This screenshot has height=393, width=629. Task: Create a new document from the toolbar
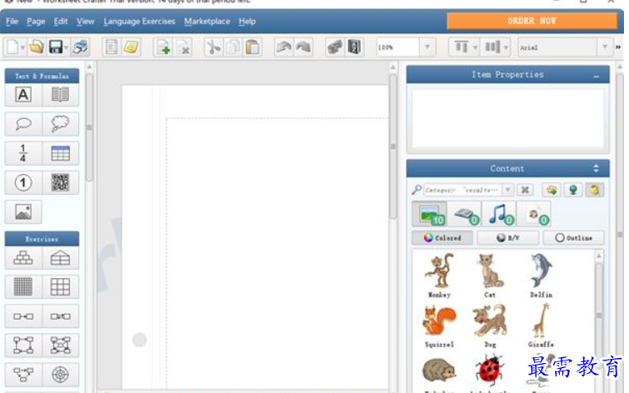coord(12,47)
